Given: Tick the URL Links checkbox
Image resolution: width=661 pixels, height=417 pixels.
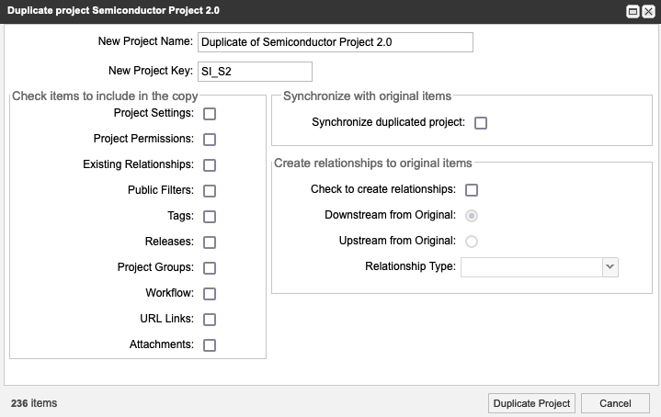Looking at the screenshot, I should (x=210, y=320).
